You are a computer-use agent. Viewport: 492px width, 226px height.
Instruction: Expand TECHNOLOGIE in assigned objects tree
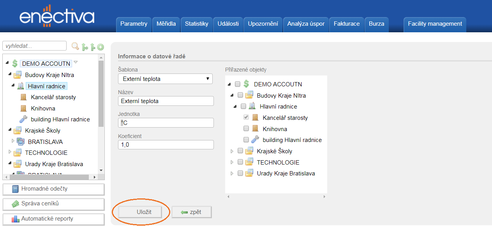(x=233, y=162)
